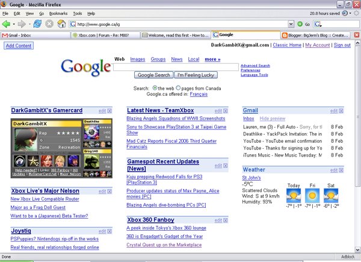Open Advanced Search link
The image size is (361, 262).
pyautogui.click(x=255, y=66)
